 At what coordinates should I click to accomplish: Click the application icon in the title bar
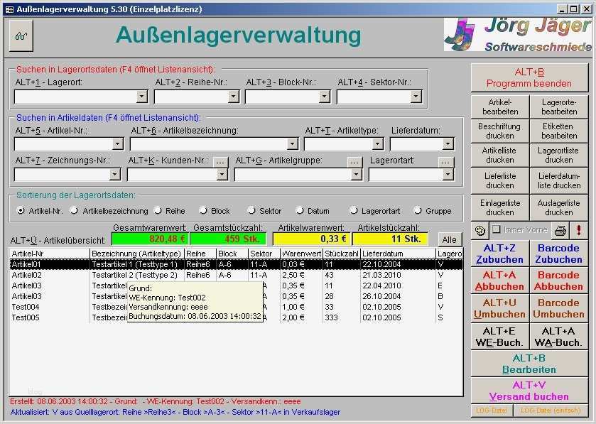click(x=9, y=9)
